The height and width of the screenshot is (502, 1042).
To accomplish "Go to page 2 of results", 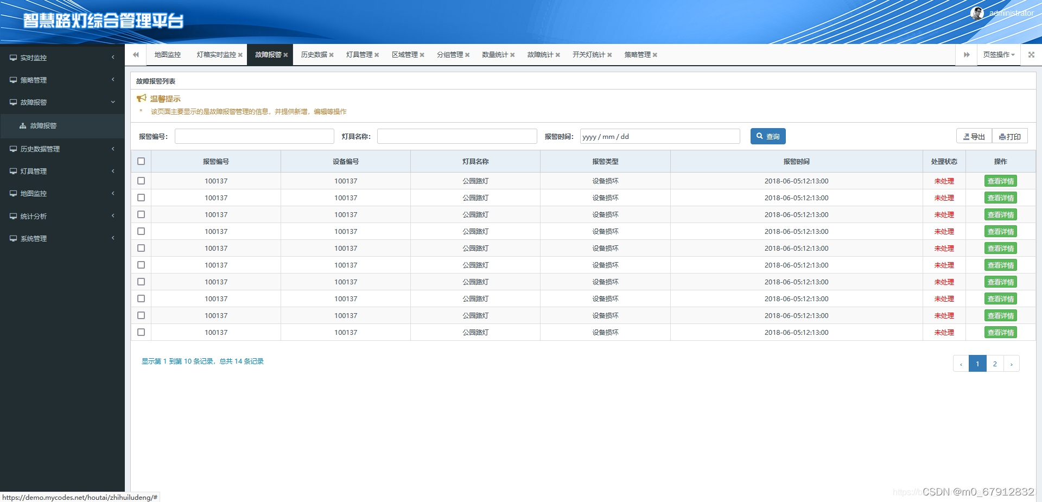I will (995, 364).
